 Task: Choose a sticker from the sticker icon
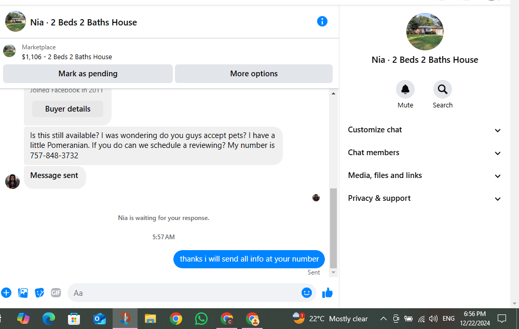click(x=39, y=293)
